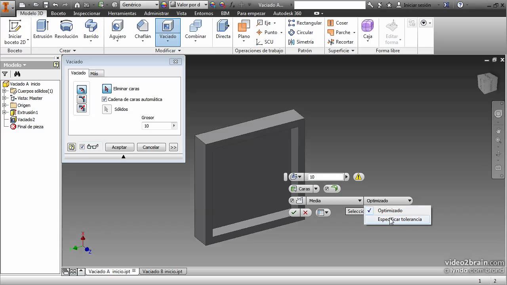
Task: Switch to the Vaciado B inicio.ipt document
Action: click(x=163, y=272)
